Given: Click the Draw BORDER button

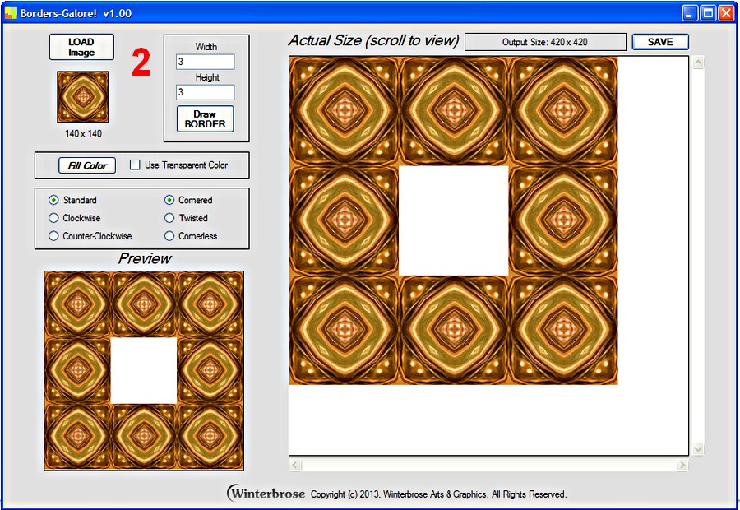Looking at the screenshot, I should (x=205, y=119).
